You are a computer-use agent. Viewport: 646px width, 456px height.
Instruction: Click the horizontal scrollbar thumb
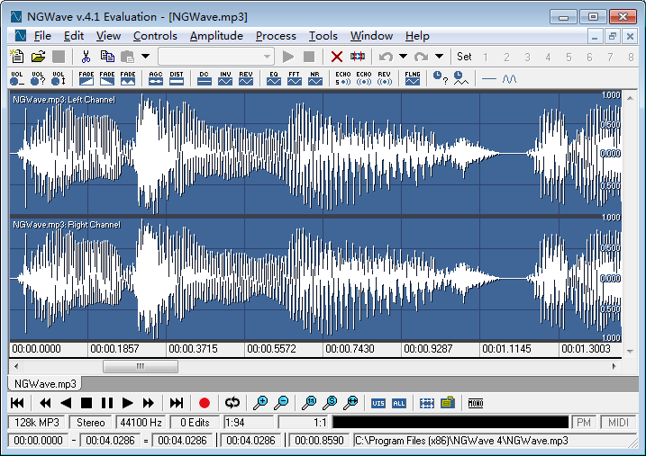click(x=141, y=366)
